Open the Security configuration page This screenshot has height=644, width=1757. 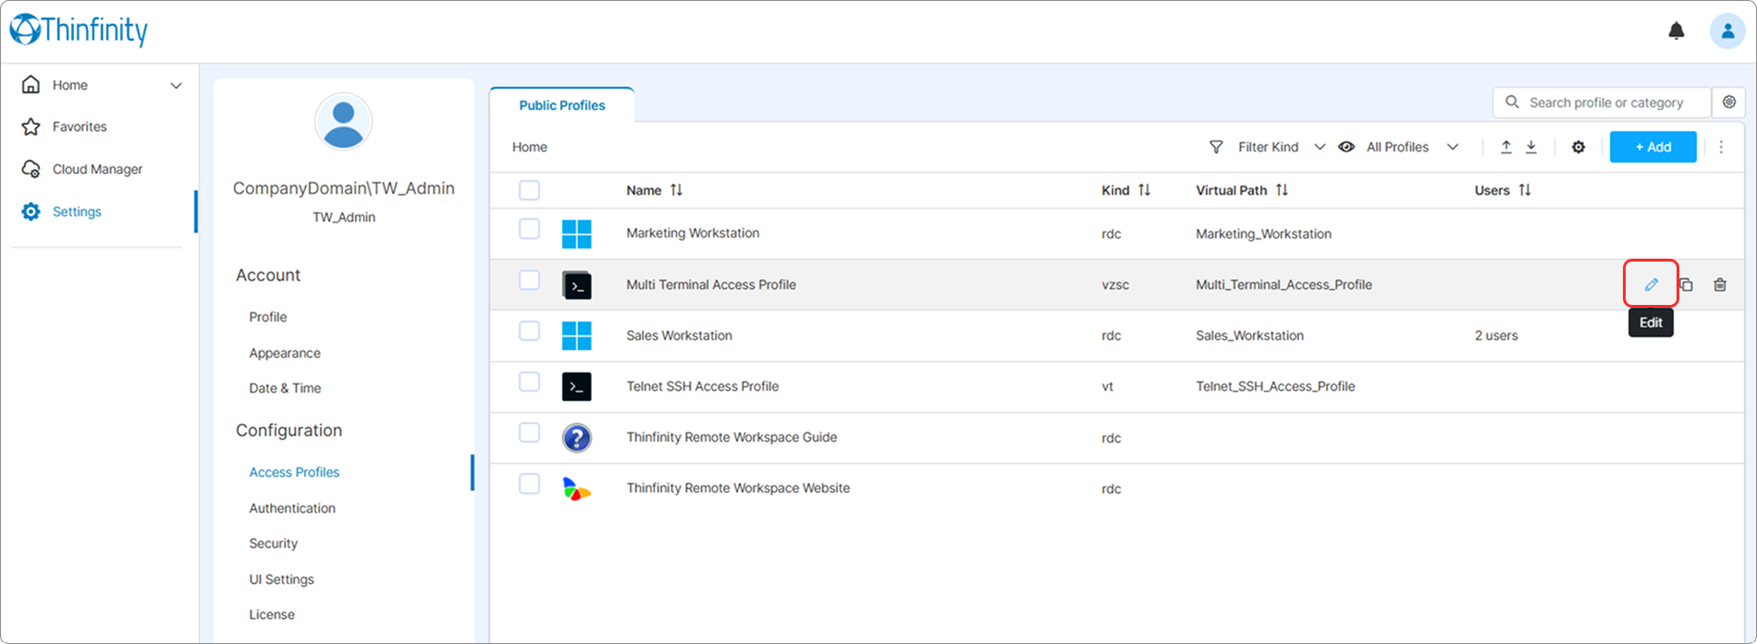click(x=273, y=543)
